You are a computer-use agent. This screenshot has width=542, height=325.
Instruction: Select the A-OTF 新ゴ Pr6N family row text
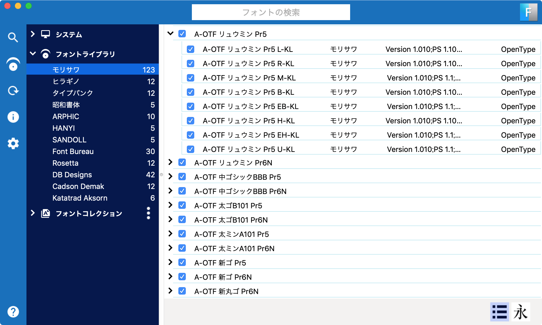[223, 277]
